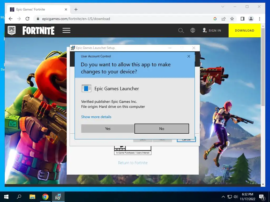Minimize the Epic Games Launcher Setup window

pos(170,48)
